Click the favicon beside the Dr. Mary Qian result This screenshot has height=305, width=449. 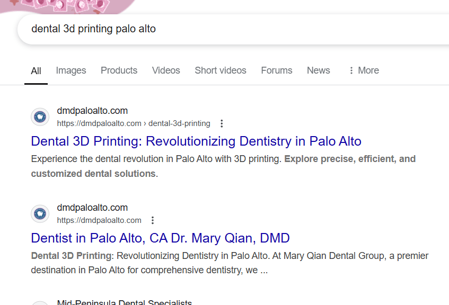click(x=40, y=214)
